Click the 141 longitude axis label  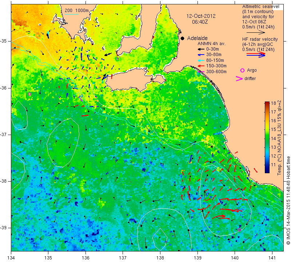coord(272,258)
